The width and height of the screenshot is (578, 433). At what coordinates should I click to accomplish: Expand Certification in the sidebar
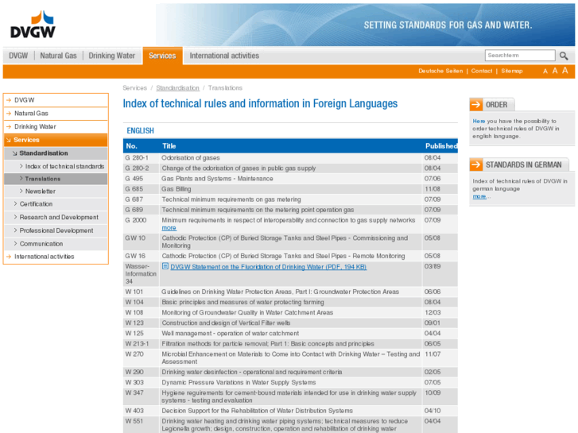(56, 204)
